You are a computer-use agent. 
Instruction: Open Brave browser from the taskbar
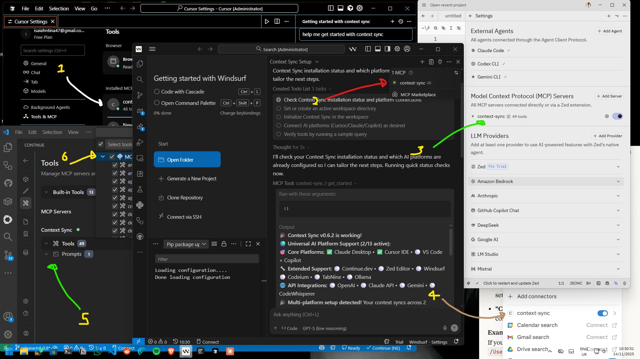171,351
